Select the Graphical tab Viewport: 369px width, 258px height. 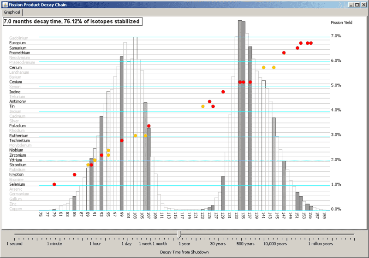[x=12, y=12]
